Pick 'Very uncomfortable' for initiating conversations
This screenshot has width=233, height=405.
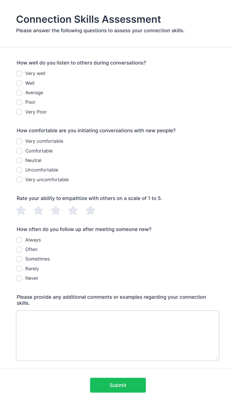[x=19, y=179]
